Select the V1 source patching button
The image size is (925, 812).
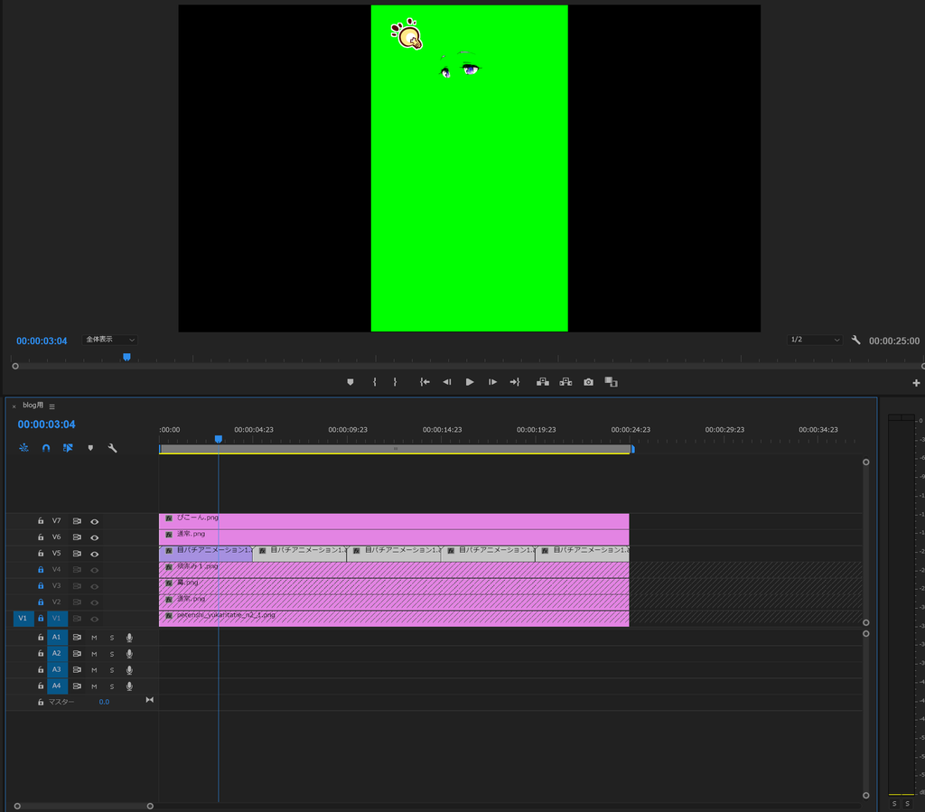click(23, 619)
